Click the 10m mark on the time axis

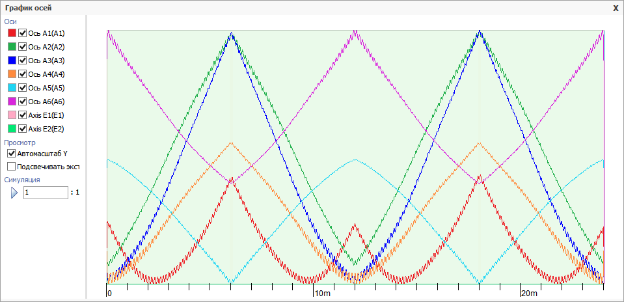(322, 294)
